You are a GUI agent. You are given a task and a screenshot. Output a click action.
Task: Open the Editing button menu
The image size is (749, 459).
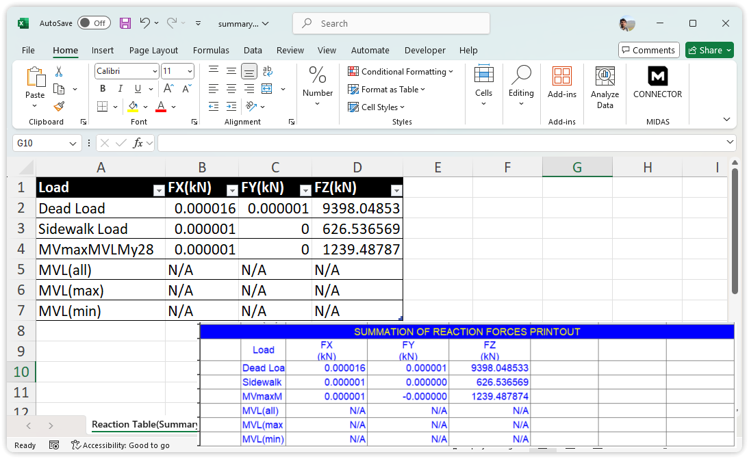click(521, 86)
